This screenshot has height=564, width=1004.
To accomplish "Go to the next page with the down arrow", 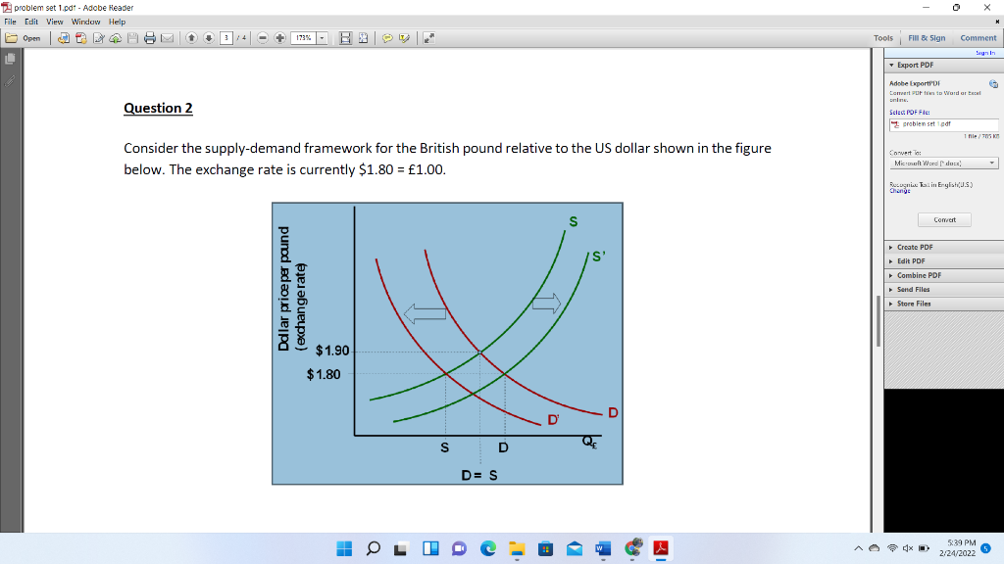I will click(209, 38).
